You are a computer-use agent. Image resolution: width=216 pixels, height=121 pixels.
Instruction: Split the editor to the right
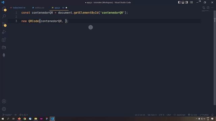pos(208,8)
